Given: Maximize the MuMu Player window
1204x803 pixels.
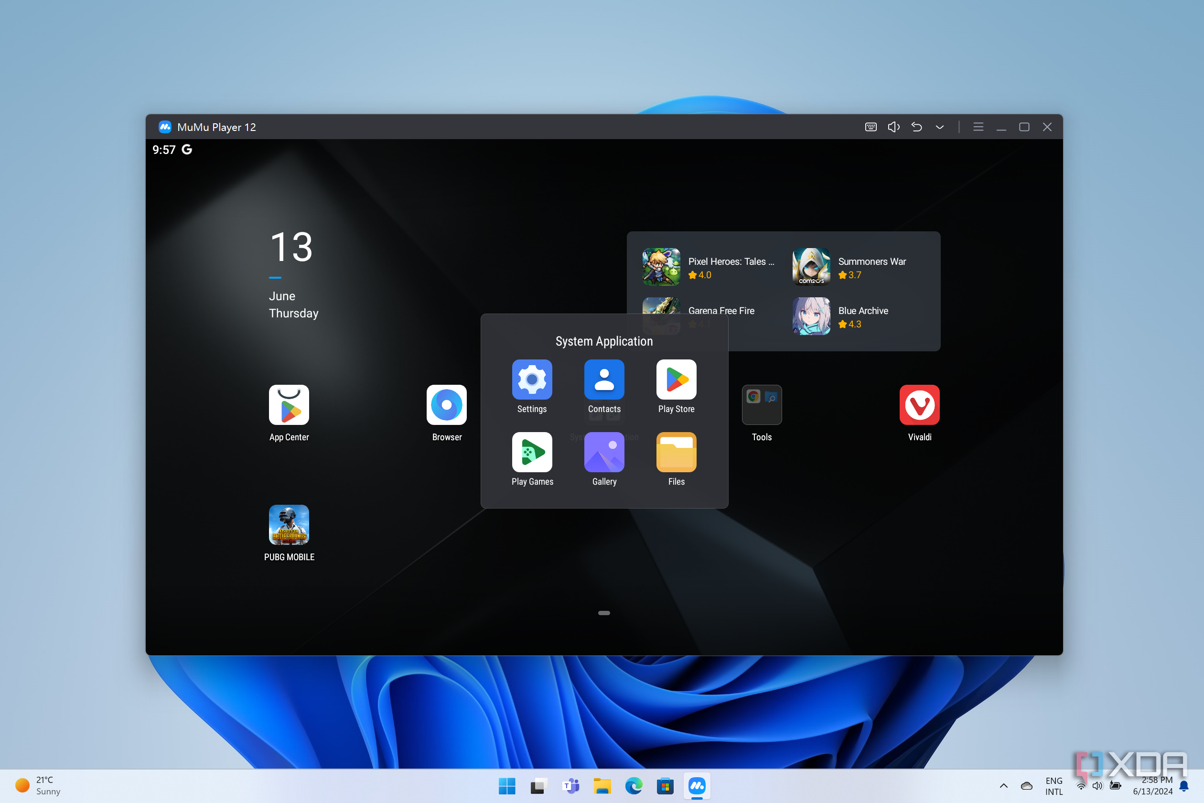Looking at the screenshot, I should (1024, 127).
